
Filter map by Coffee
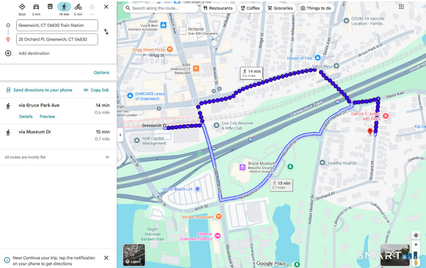click(x=250, y=8)
